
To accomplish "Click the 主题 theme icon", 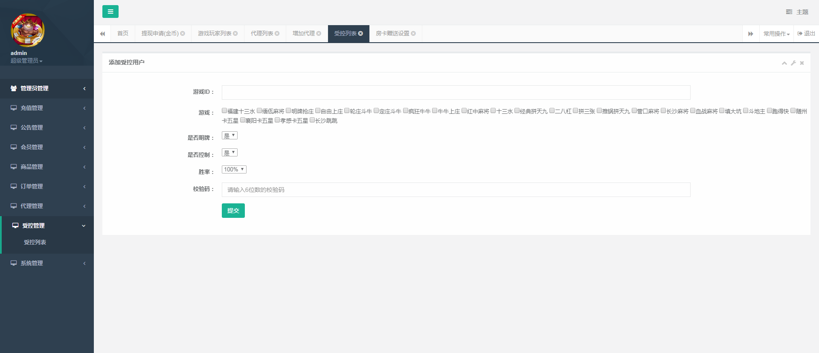I will point(789,12).
